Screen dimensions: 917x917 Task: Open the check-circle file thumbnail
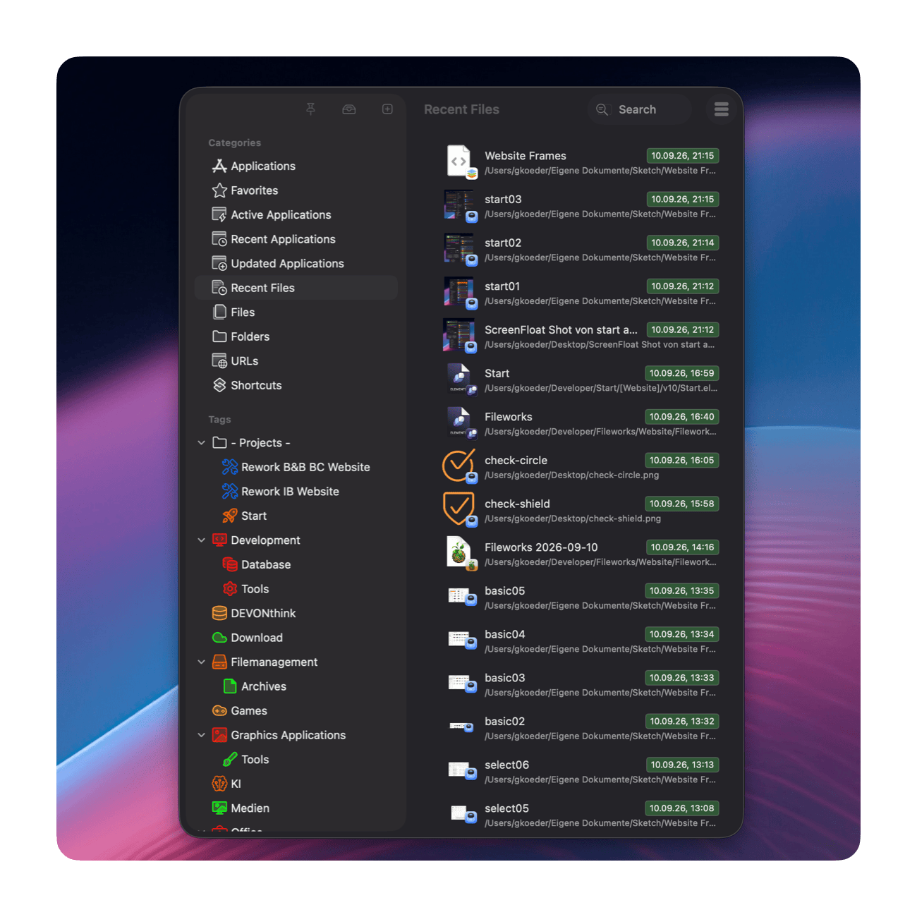[459, 467]
